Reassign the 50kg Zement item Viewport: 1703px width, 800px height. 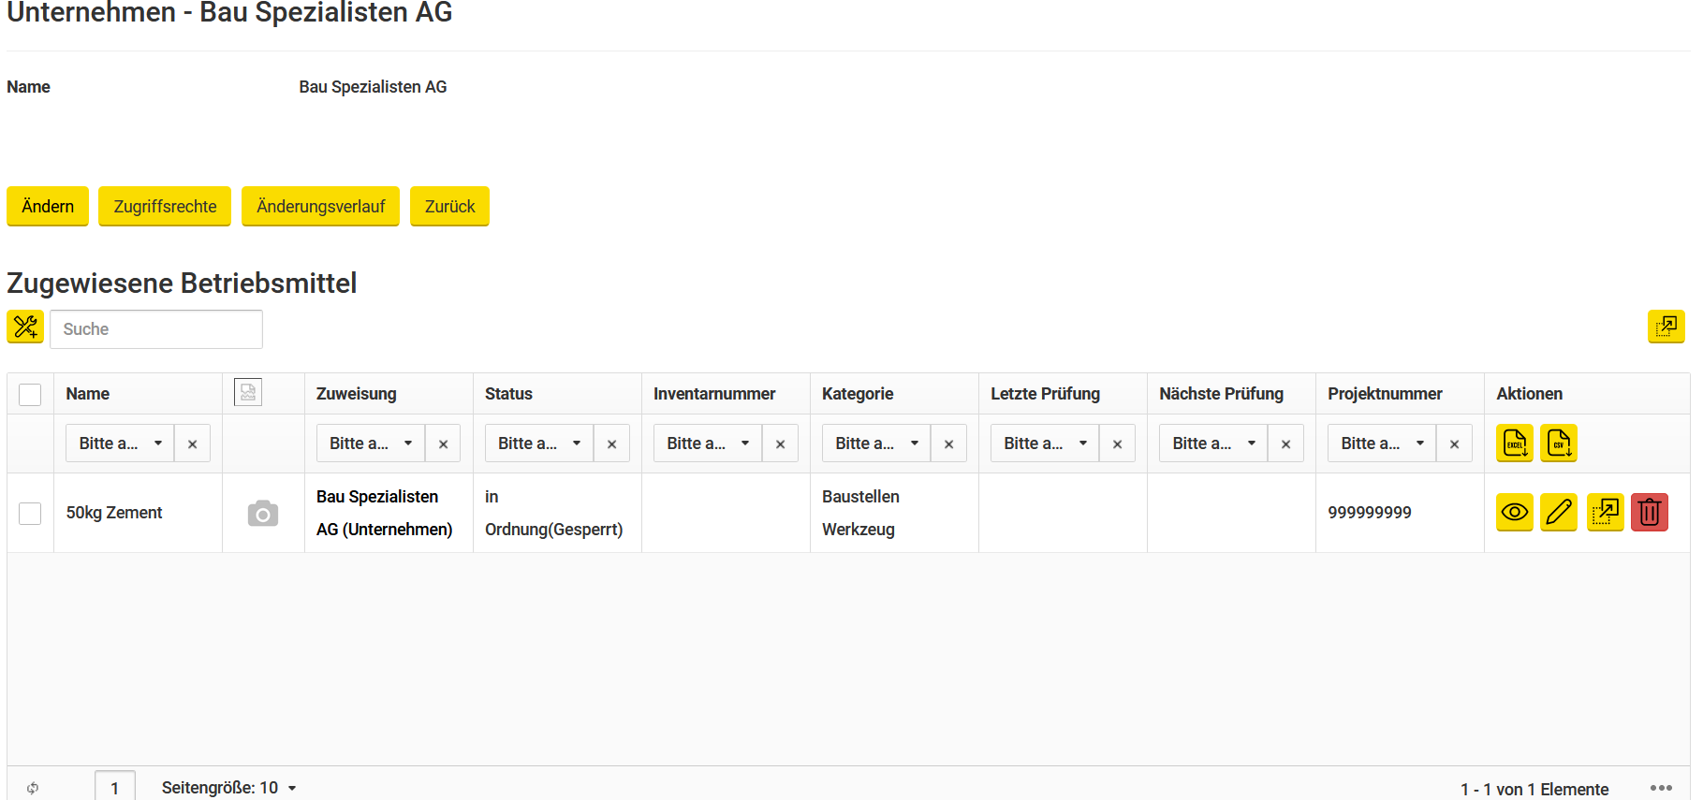[1605, 512]
